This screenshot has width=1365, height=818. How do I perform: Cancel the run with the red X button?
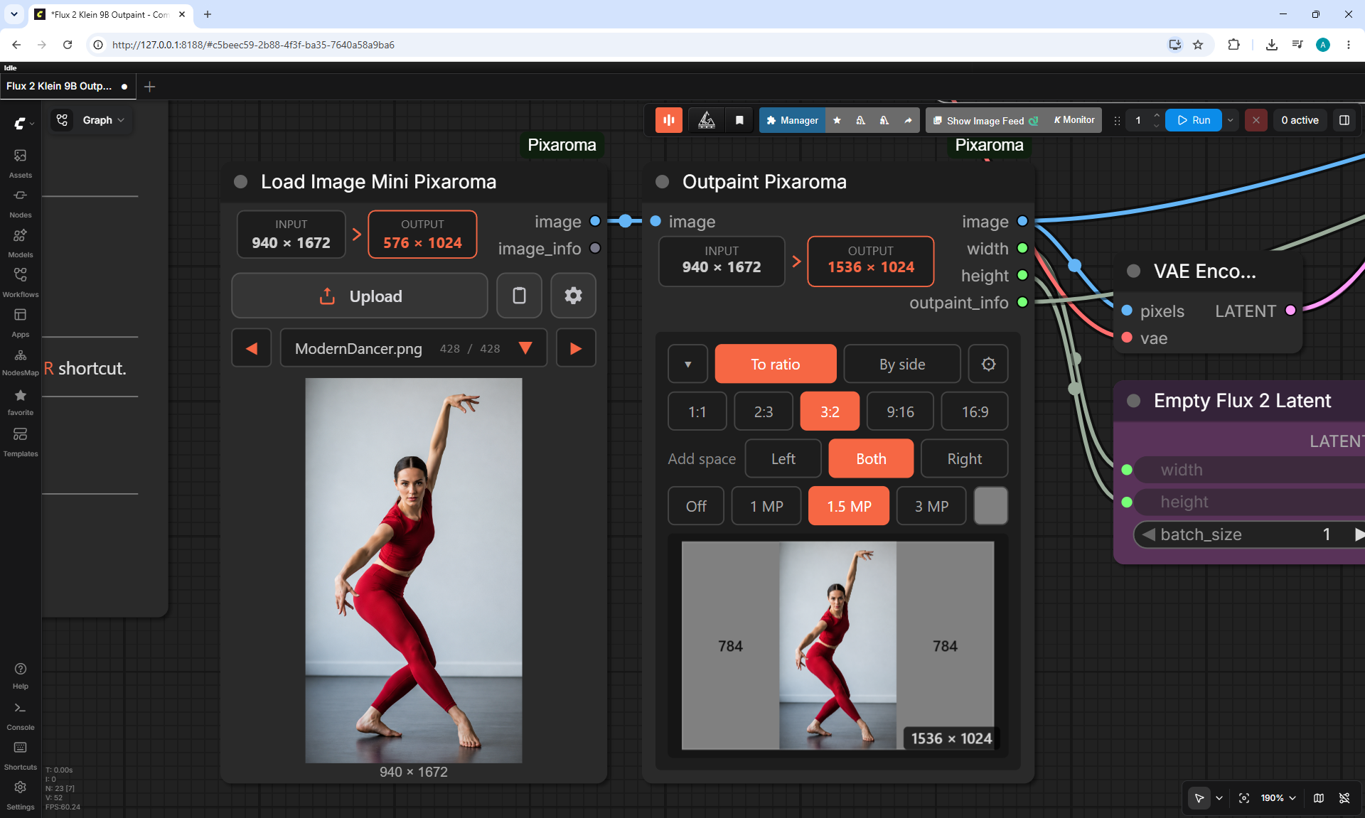(1256, 120)
